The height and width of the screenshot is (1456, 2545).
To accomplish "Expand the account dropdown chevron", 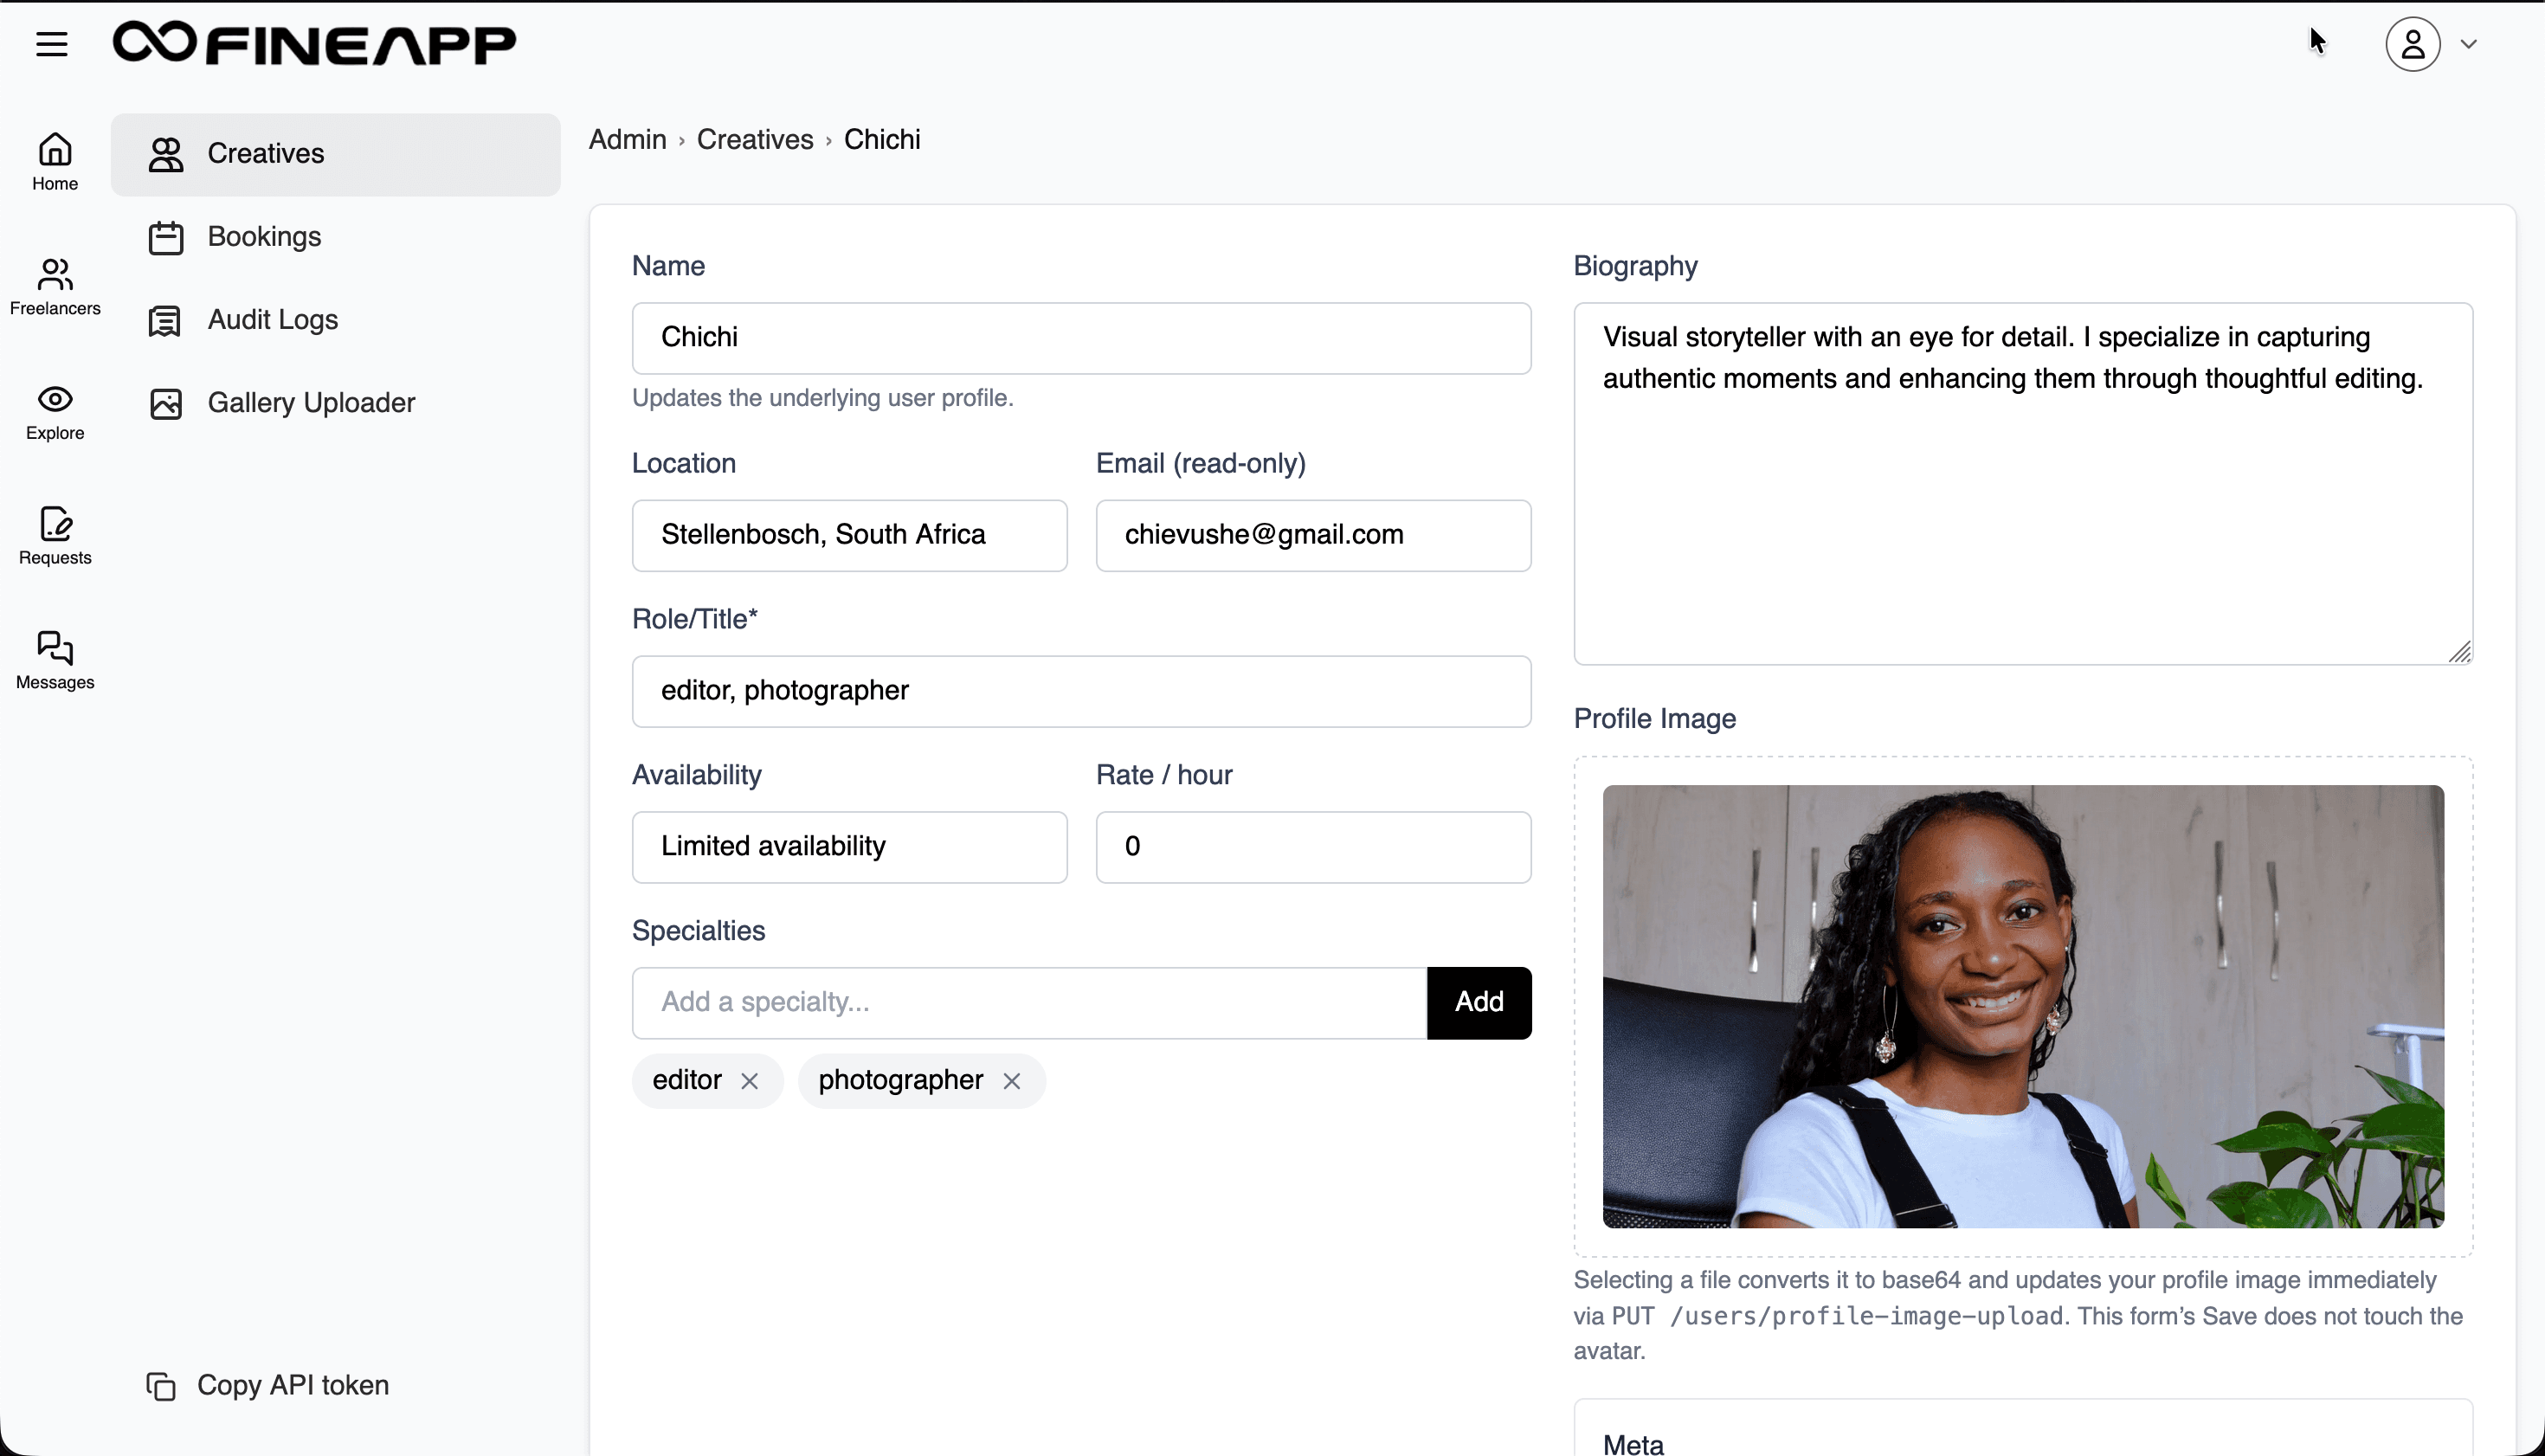I will coord(2469,44).
